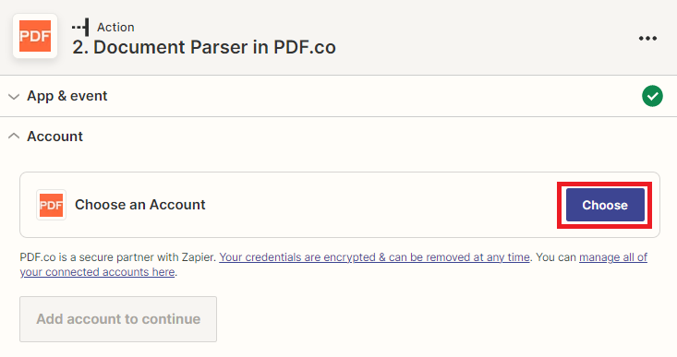Expand the App & event section chevron
This screenshot has height=357, width=677.
14,96
